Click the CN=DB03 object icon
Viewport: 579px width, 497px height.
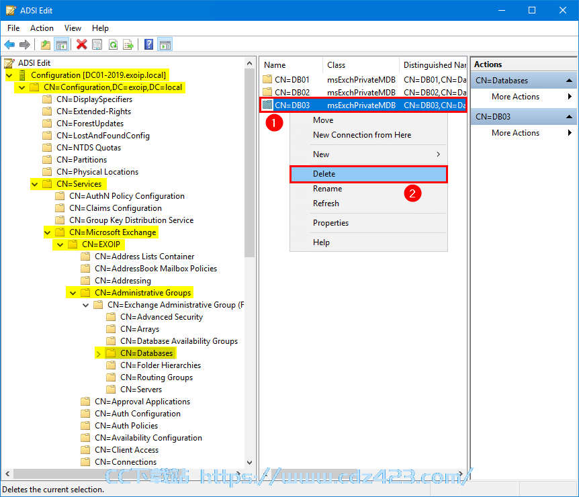[267, 105]
